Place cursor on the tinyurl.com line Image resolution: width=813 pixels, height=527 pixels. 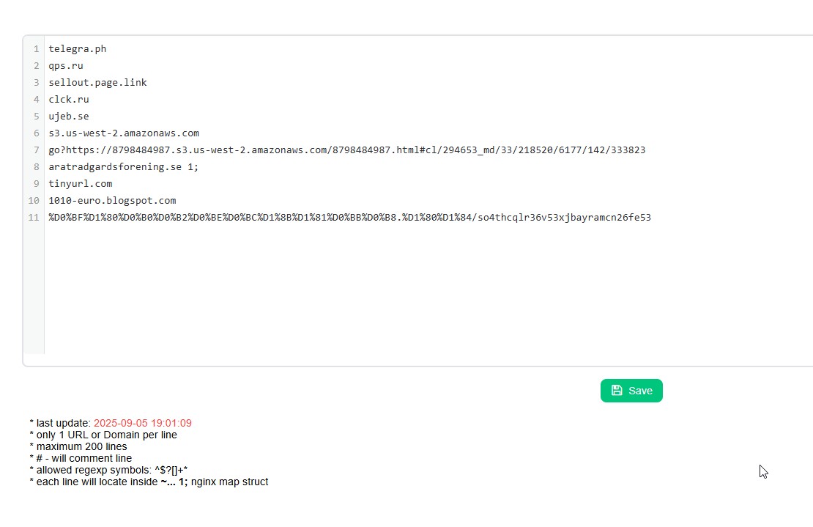[80, 184]
